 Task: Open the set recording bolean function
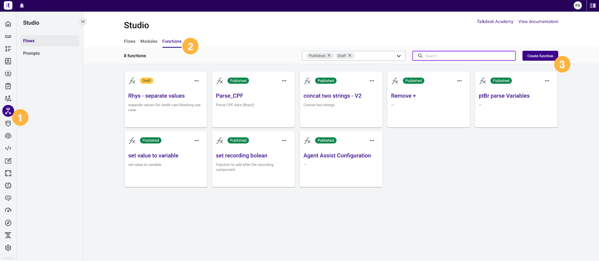click(x=241, y=156)
